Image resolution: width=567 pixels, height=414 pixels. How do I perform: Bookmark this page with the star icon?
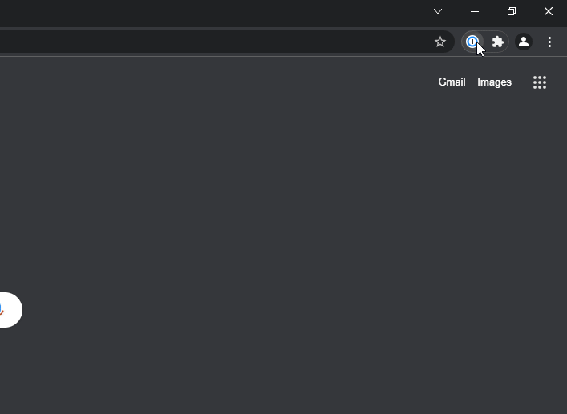point(439,42)
